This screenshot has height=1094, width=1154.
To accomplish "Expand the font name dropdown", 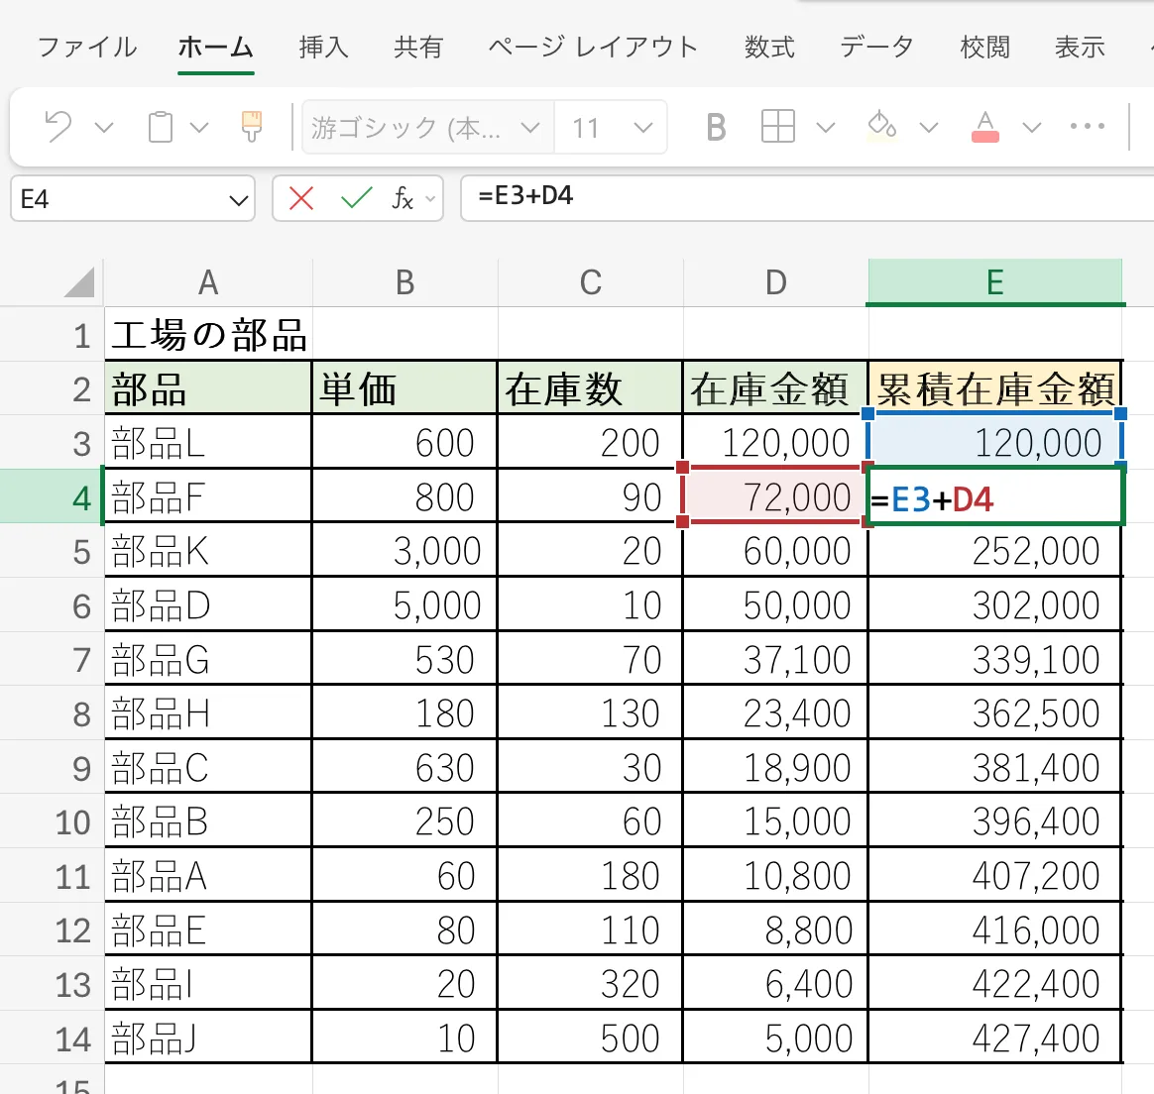I will 530,128.
